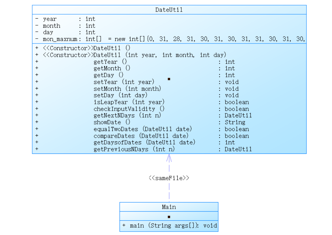Select the checkInputValidity () method
The image size is (332, 235).
point(129,109)
